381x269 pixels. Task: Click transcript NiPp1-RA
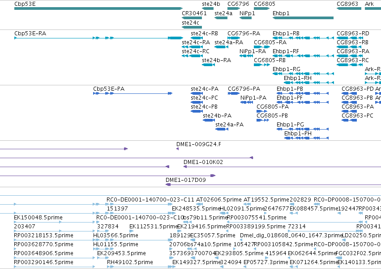253,51
